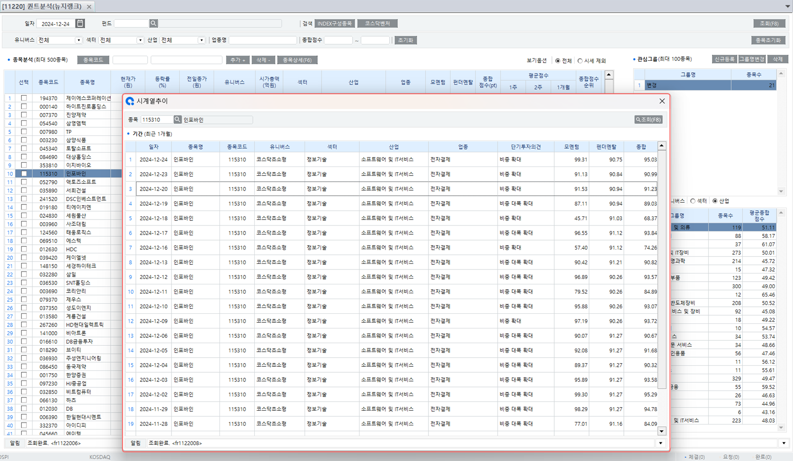Image resolution: width=793 pixels, height=461 pixels.
Task: Expand the 산업 dropdown
Action: (x=201, y=40)
